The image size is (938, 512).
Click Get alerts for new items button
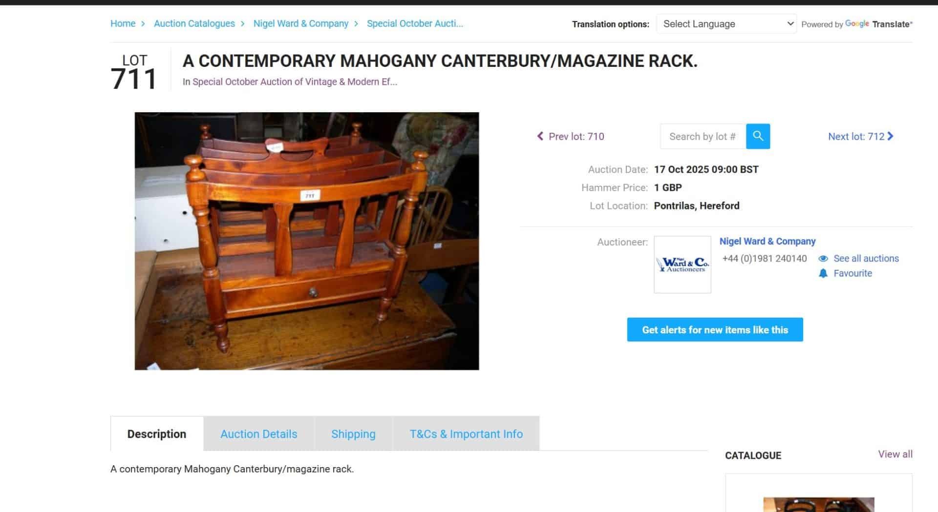click(x=715, y=329)
